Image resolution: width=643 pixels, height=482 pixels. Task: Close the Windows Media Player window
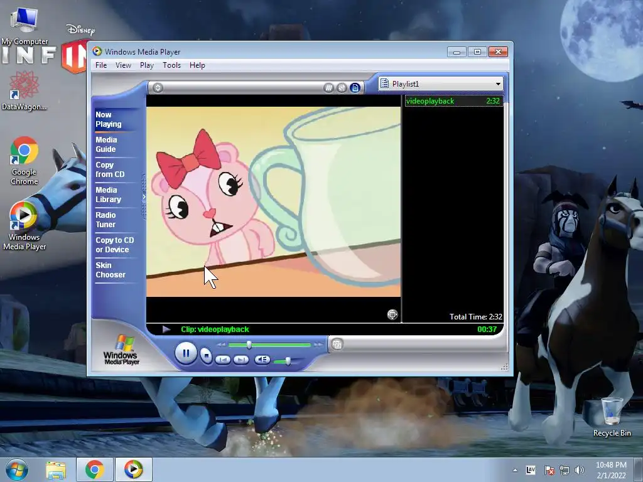pos(498,51)
